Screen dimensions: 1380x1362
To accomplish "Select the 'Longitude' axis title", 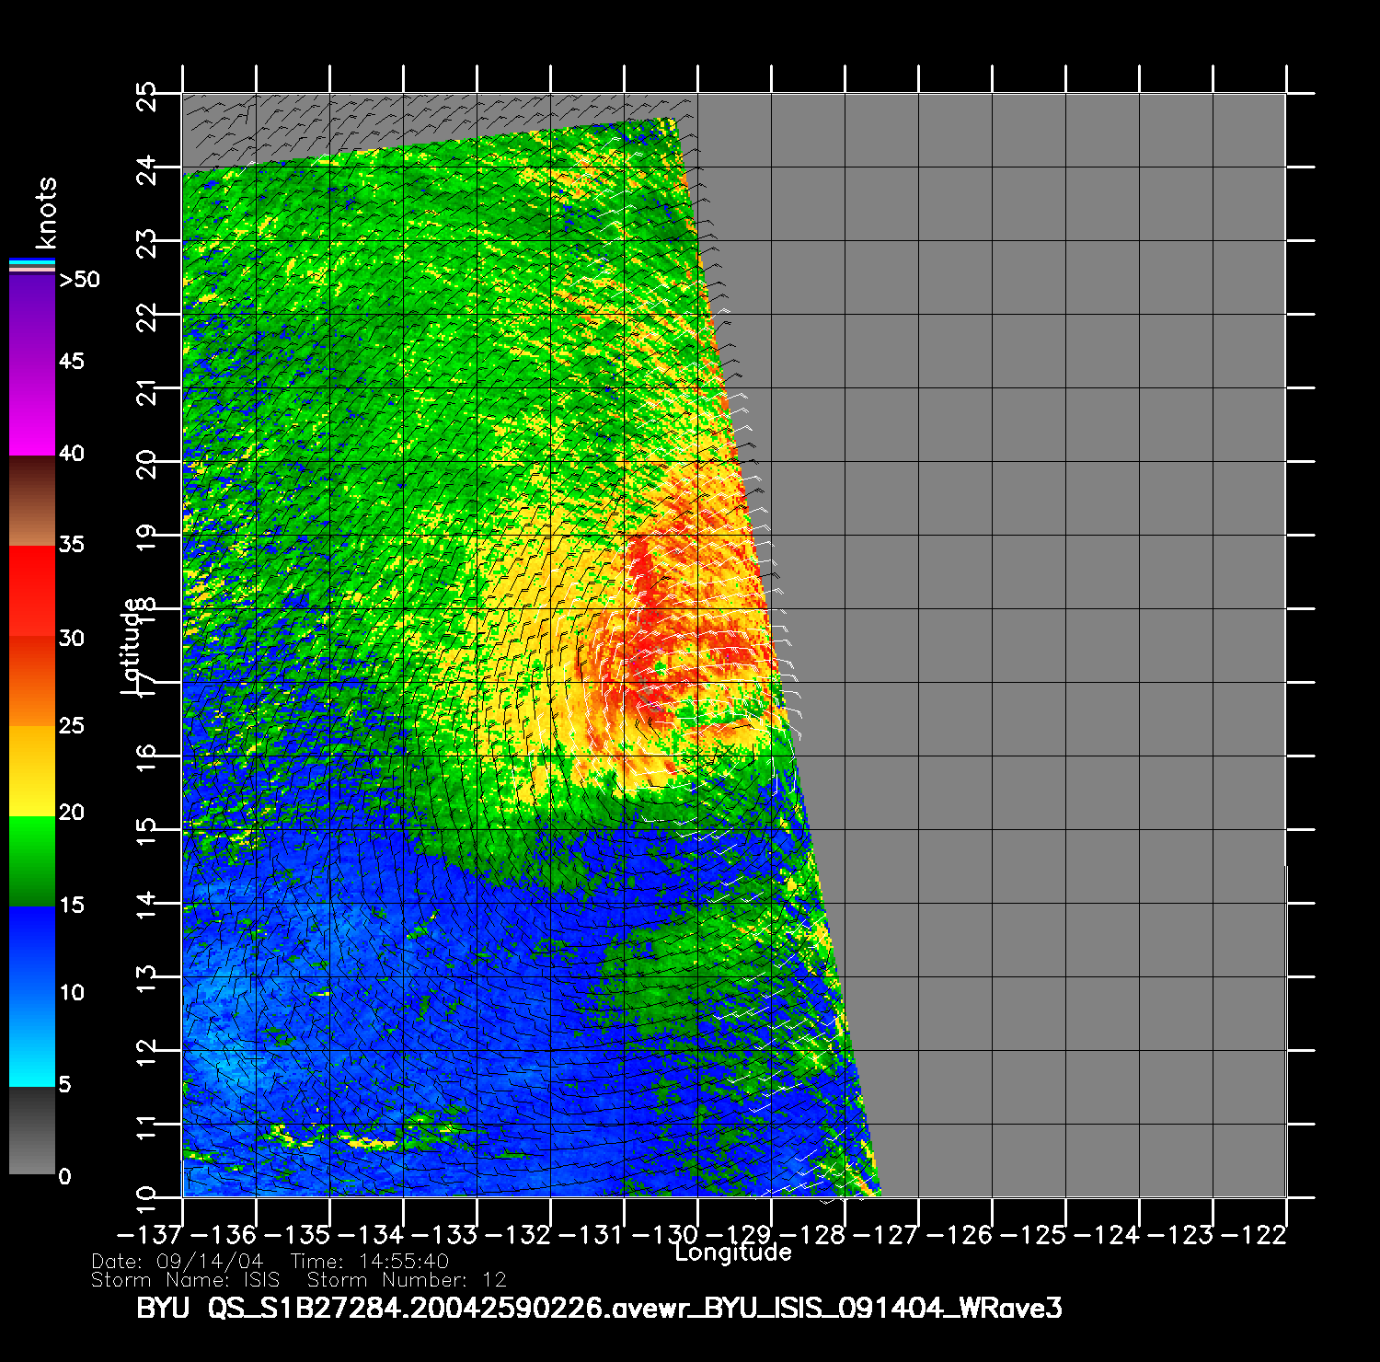I will 732,1252.
